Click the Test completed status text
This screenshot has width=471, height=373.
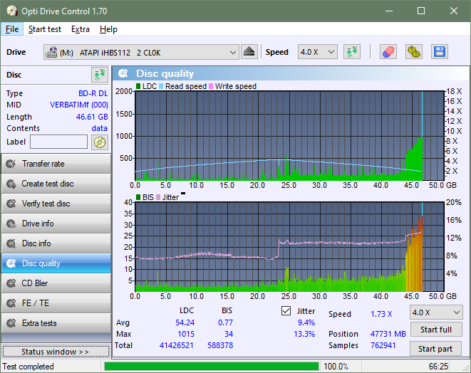tap(29, 367)
